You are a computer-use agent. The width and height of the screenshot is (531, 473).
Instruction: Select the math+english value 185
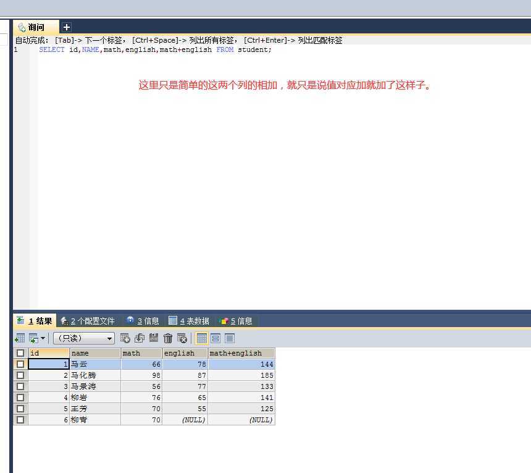(x=241, y=375)
